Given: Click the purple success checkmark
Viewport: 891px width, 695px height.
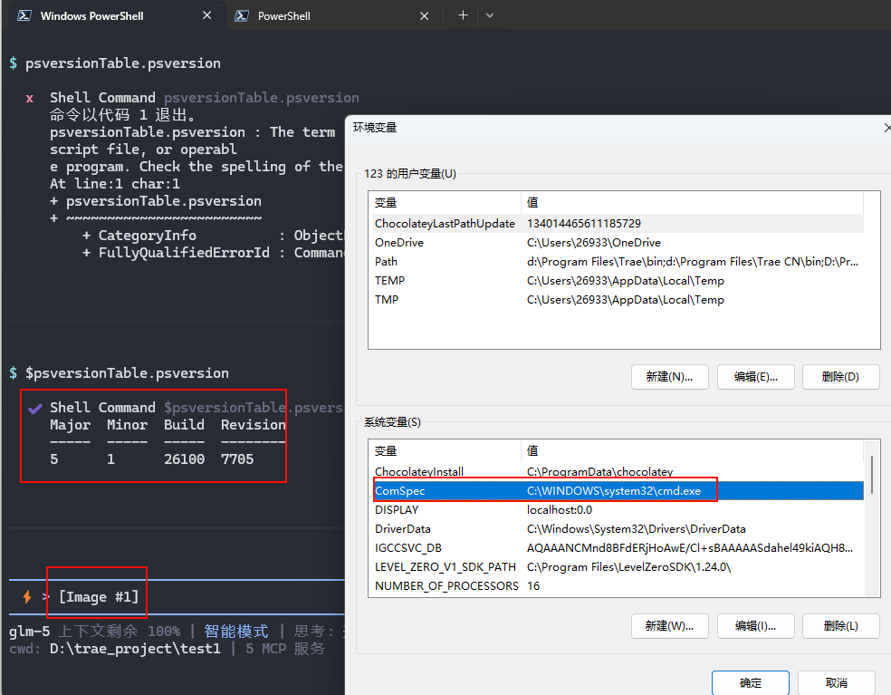Looking at the screenshot, I should [35, 409].
